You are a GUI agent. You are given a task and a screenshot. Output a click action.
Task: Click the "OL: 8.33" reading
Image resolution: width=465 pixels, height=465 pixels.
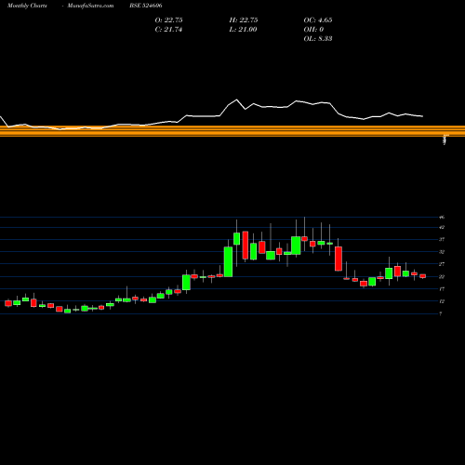318,39
